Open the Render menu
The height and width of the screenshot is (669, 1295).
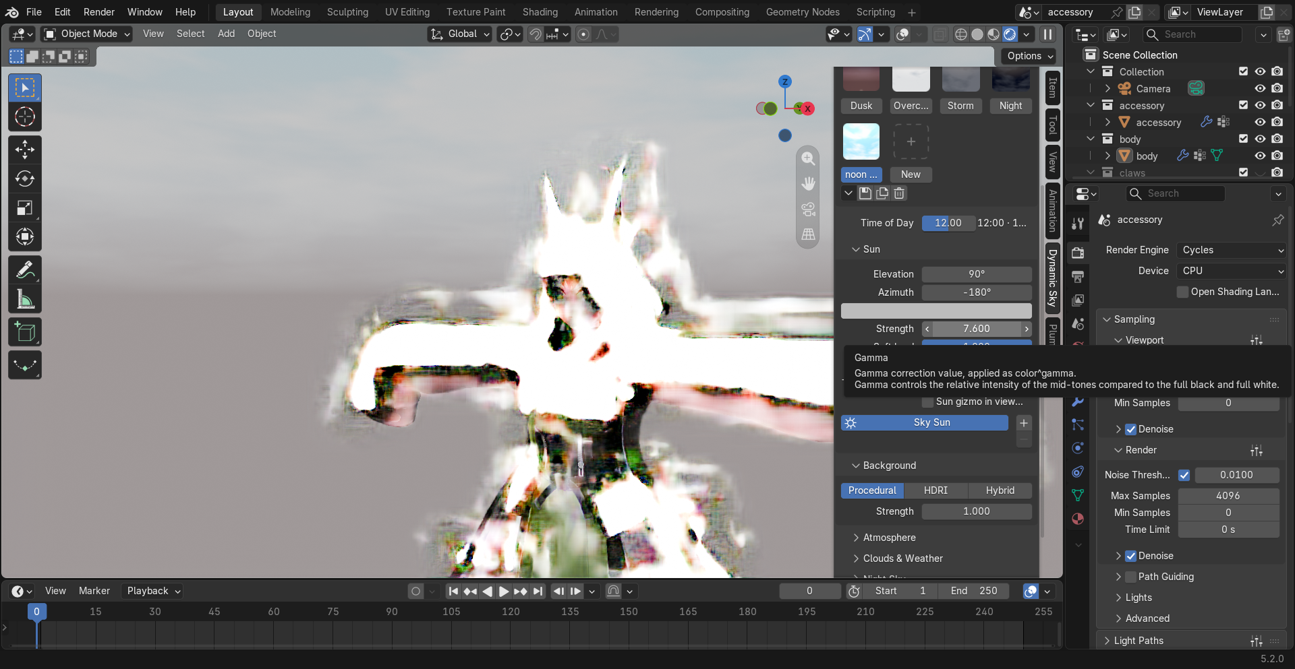pyautogui.click(x=99, y=12)
